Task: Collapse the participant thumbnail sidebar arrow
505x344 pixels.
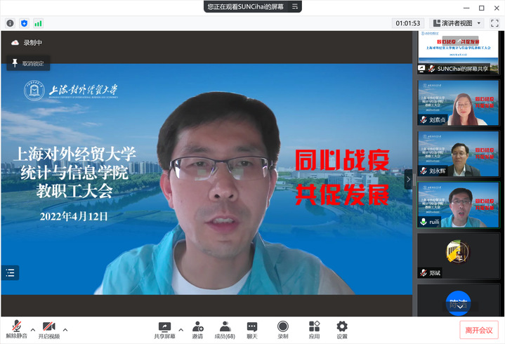Action: point(409,180)
